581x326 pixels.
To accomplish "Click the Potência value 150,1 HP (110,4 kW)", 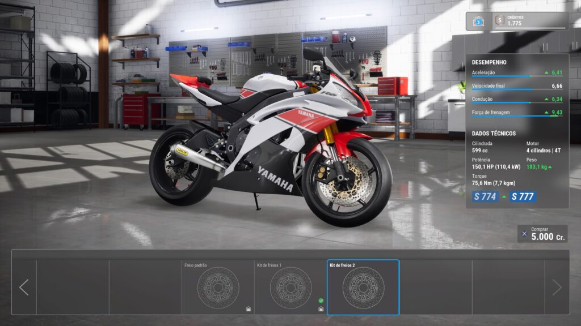I will [496, 167].
